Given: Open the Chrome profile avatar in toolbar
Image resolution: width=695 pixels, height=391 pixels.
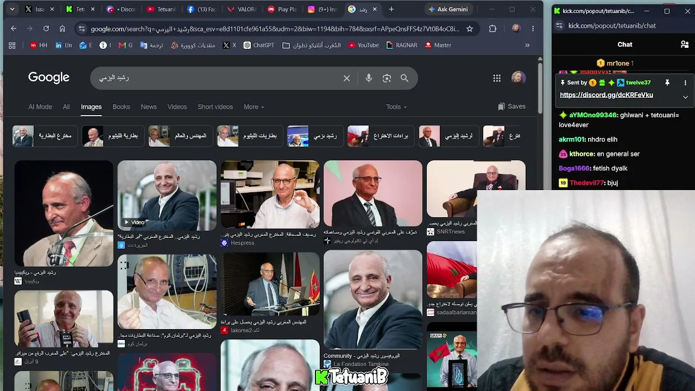Looking at the screenshot, I should [x=516, y=29].
